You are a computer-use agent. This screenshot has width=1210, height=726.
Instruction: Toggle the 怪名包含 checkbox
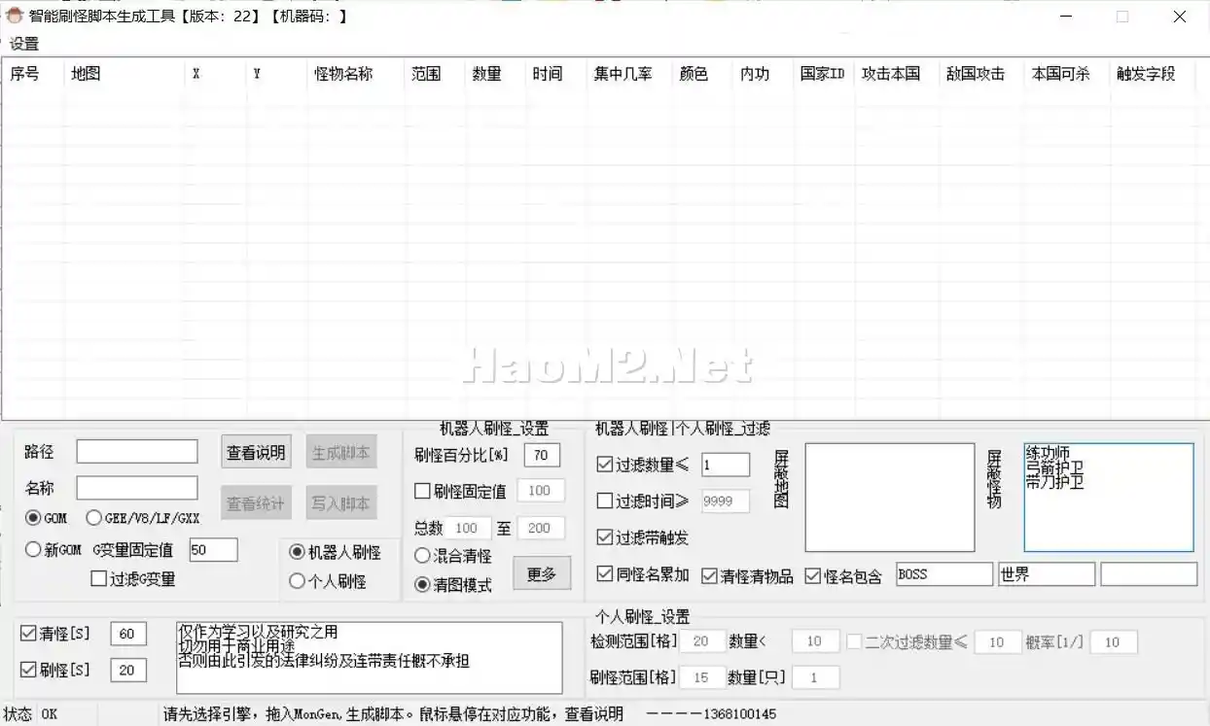click(x=843, y=576)
